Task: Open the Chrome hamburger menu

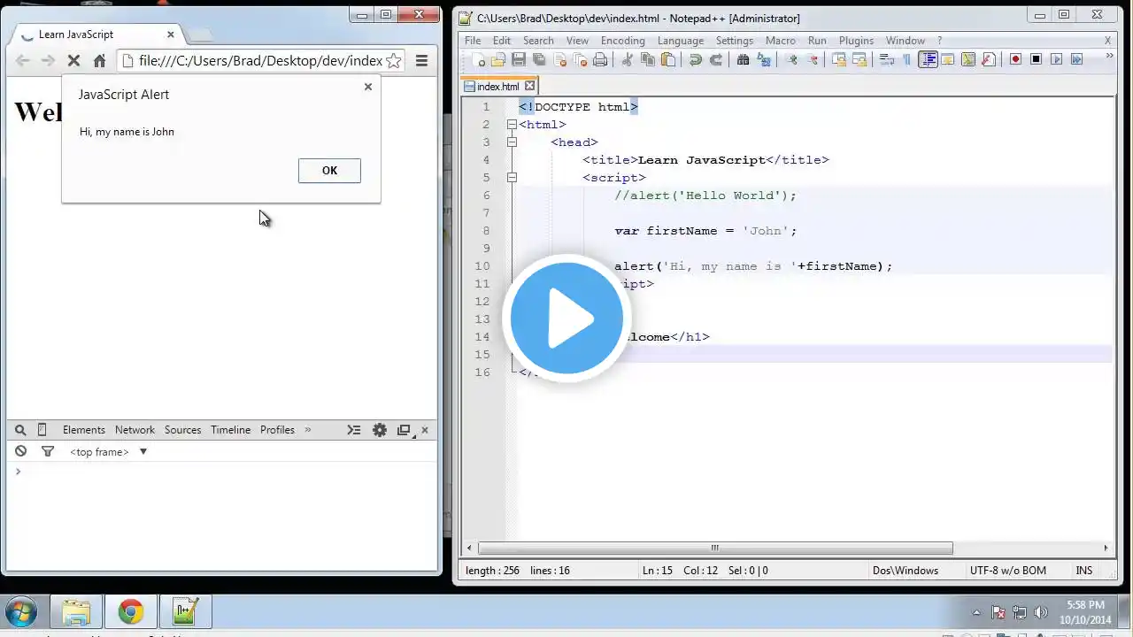Action: (x=421, y=60)
